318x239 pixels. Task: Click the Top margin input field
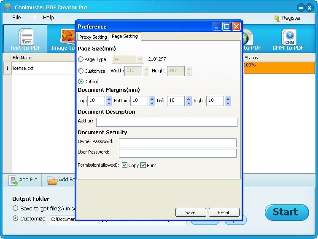click(x=96, y=101)
